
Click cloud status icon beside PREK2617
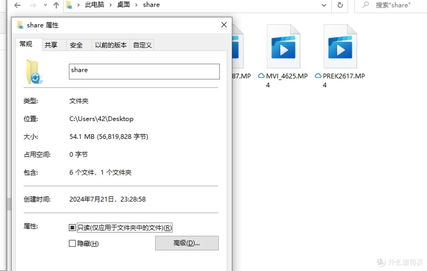pyautogui.click(x=318, y=76)
